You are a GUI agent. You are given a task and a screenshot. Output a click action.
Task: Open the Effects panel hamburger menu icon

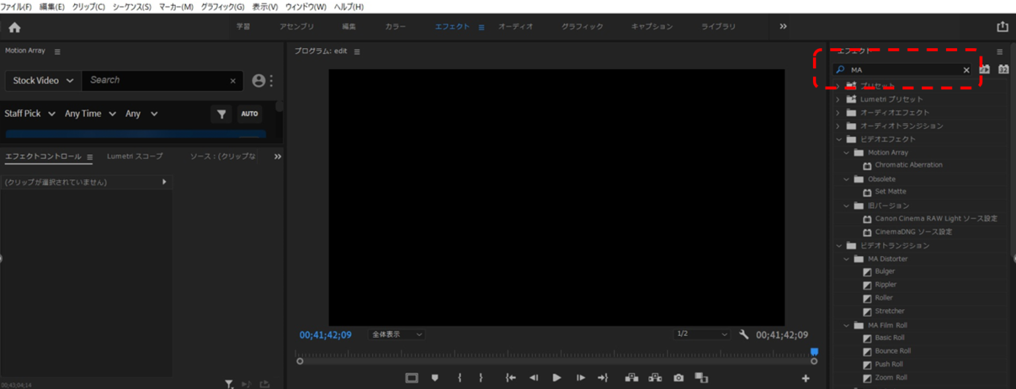tap(1000, 51)
